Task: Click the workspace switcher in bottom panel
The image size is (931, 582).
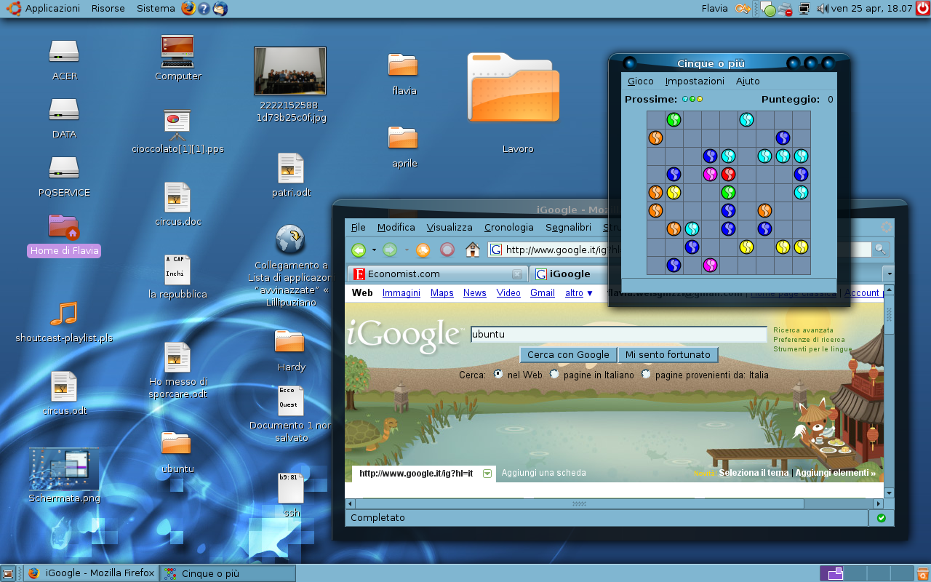Action: coord(866,573)
